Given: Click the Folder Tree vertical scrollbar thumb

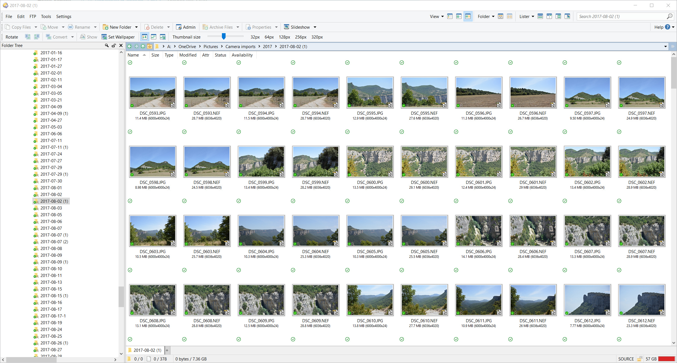Looking at the screenshot, I should (121, 297).
